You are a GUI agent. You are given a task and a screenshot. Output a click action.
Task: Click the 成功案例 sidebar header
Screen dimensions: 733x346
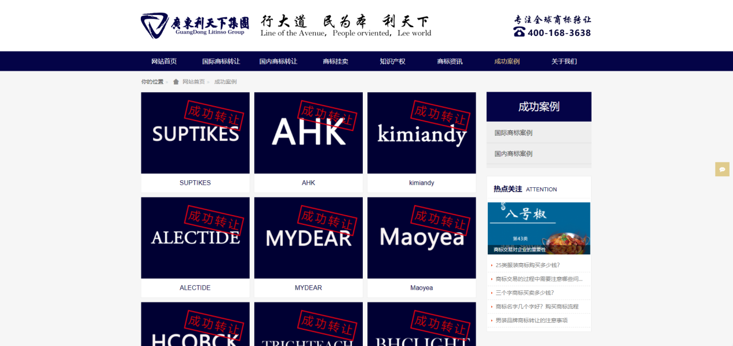click(x=539, y=107)
